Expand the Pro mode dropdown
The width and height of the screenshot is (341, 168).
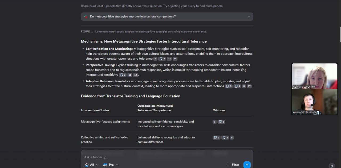click(x=117, y=165)
